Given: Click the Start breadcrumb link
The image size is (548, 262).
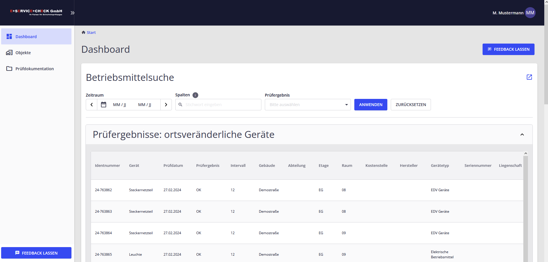Looking at the screenshot, I should pos(91,32).
